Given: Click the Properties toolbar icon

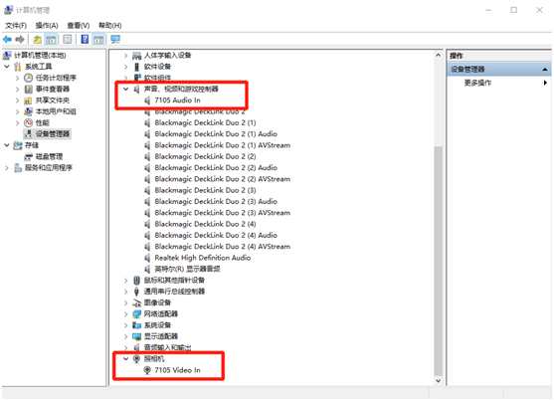Looking at the screenshot, I should click(67, 39).
